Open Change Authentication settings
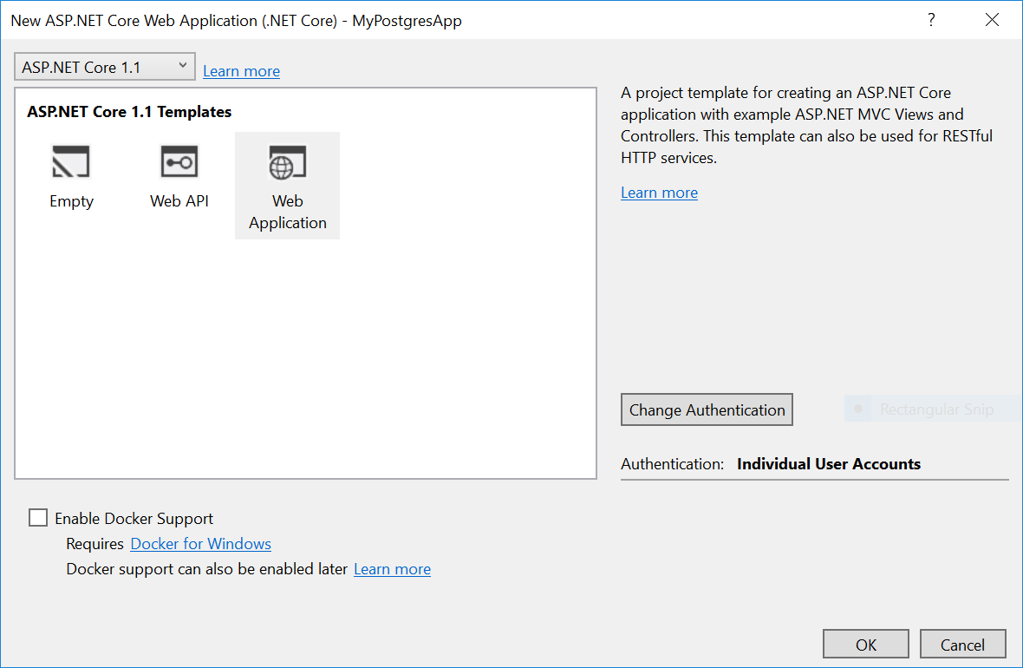Screen dimensions: 1023x668 click(x=707, y=409)
